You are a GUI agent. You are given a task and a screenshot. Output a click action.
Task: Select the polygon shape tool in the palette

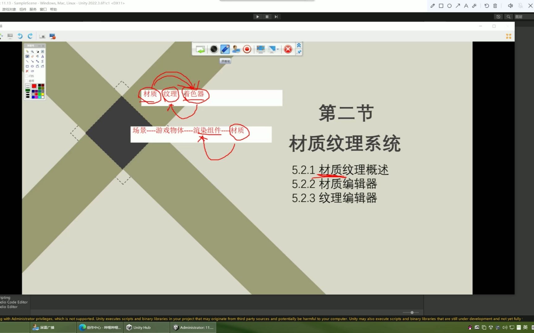point(37,66)
